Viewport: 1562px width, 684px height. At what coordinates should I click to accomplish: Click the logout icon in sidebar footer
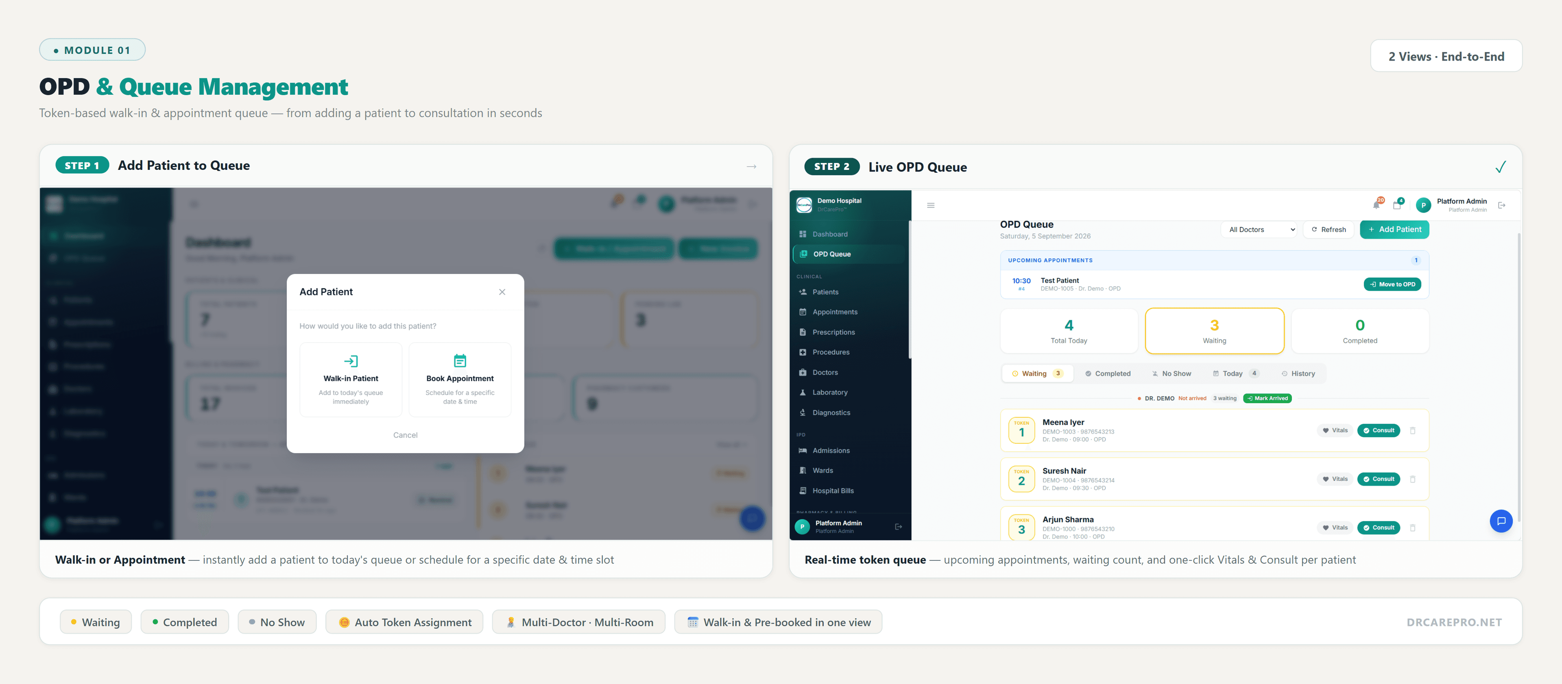899,526
